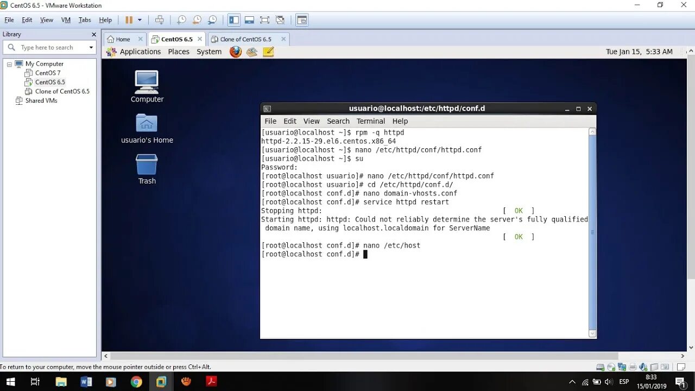Click the terminal window menu icon
The height and width of the screenshot is (391, 695).
(267, 109)
